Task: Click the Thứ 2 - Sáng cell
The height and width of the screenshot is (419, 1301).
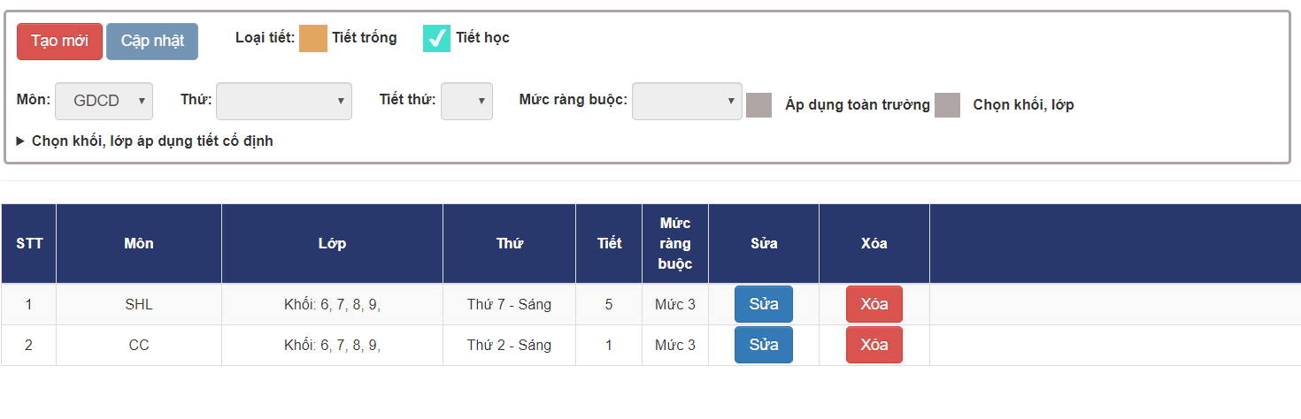Action: (509, 345)
